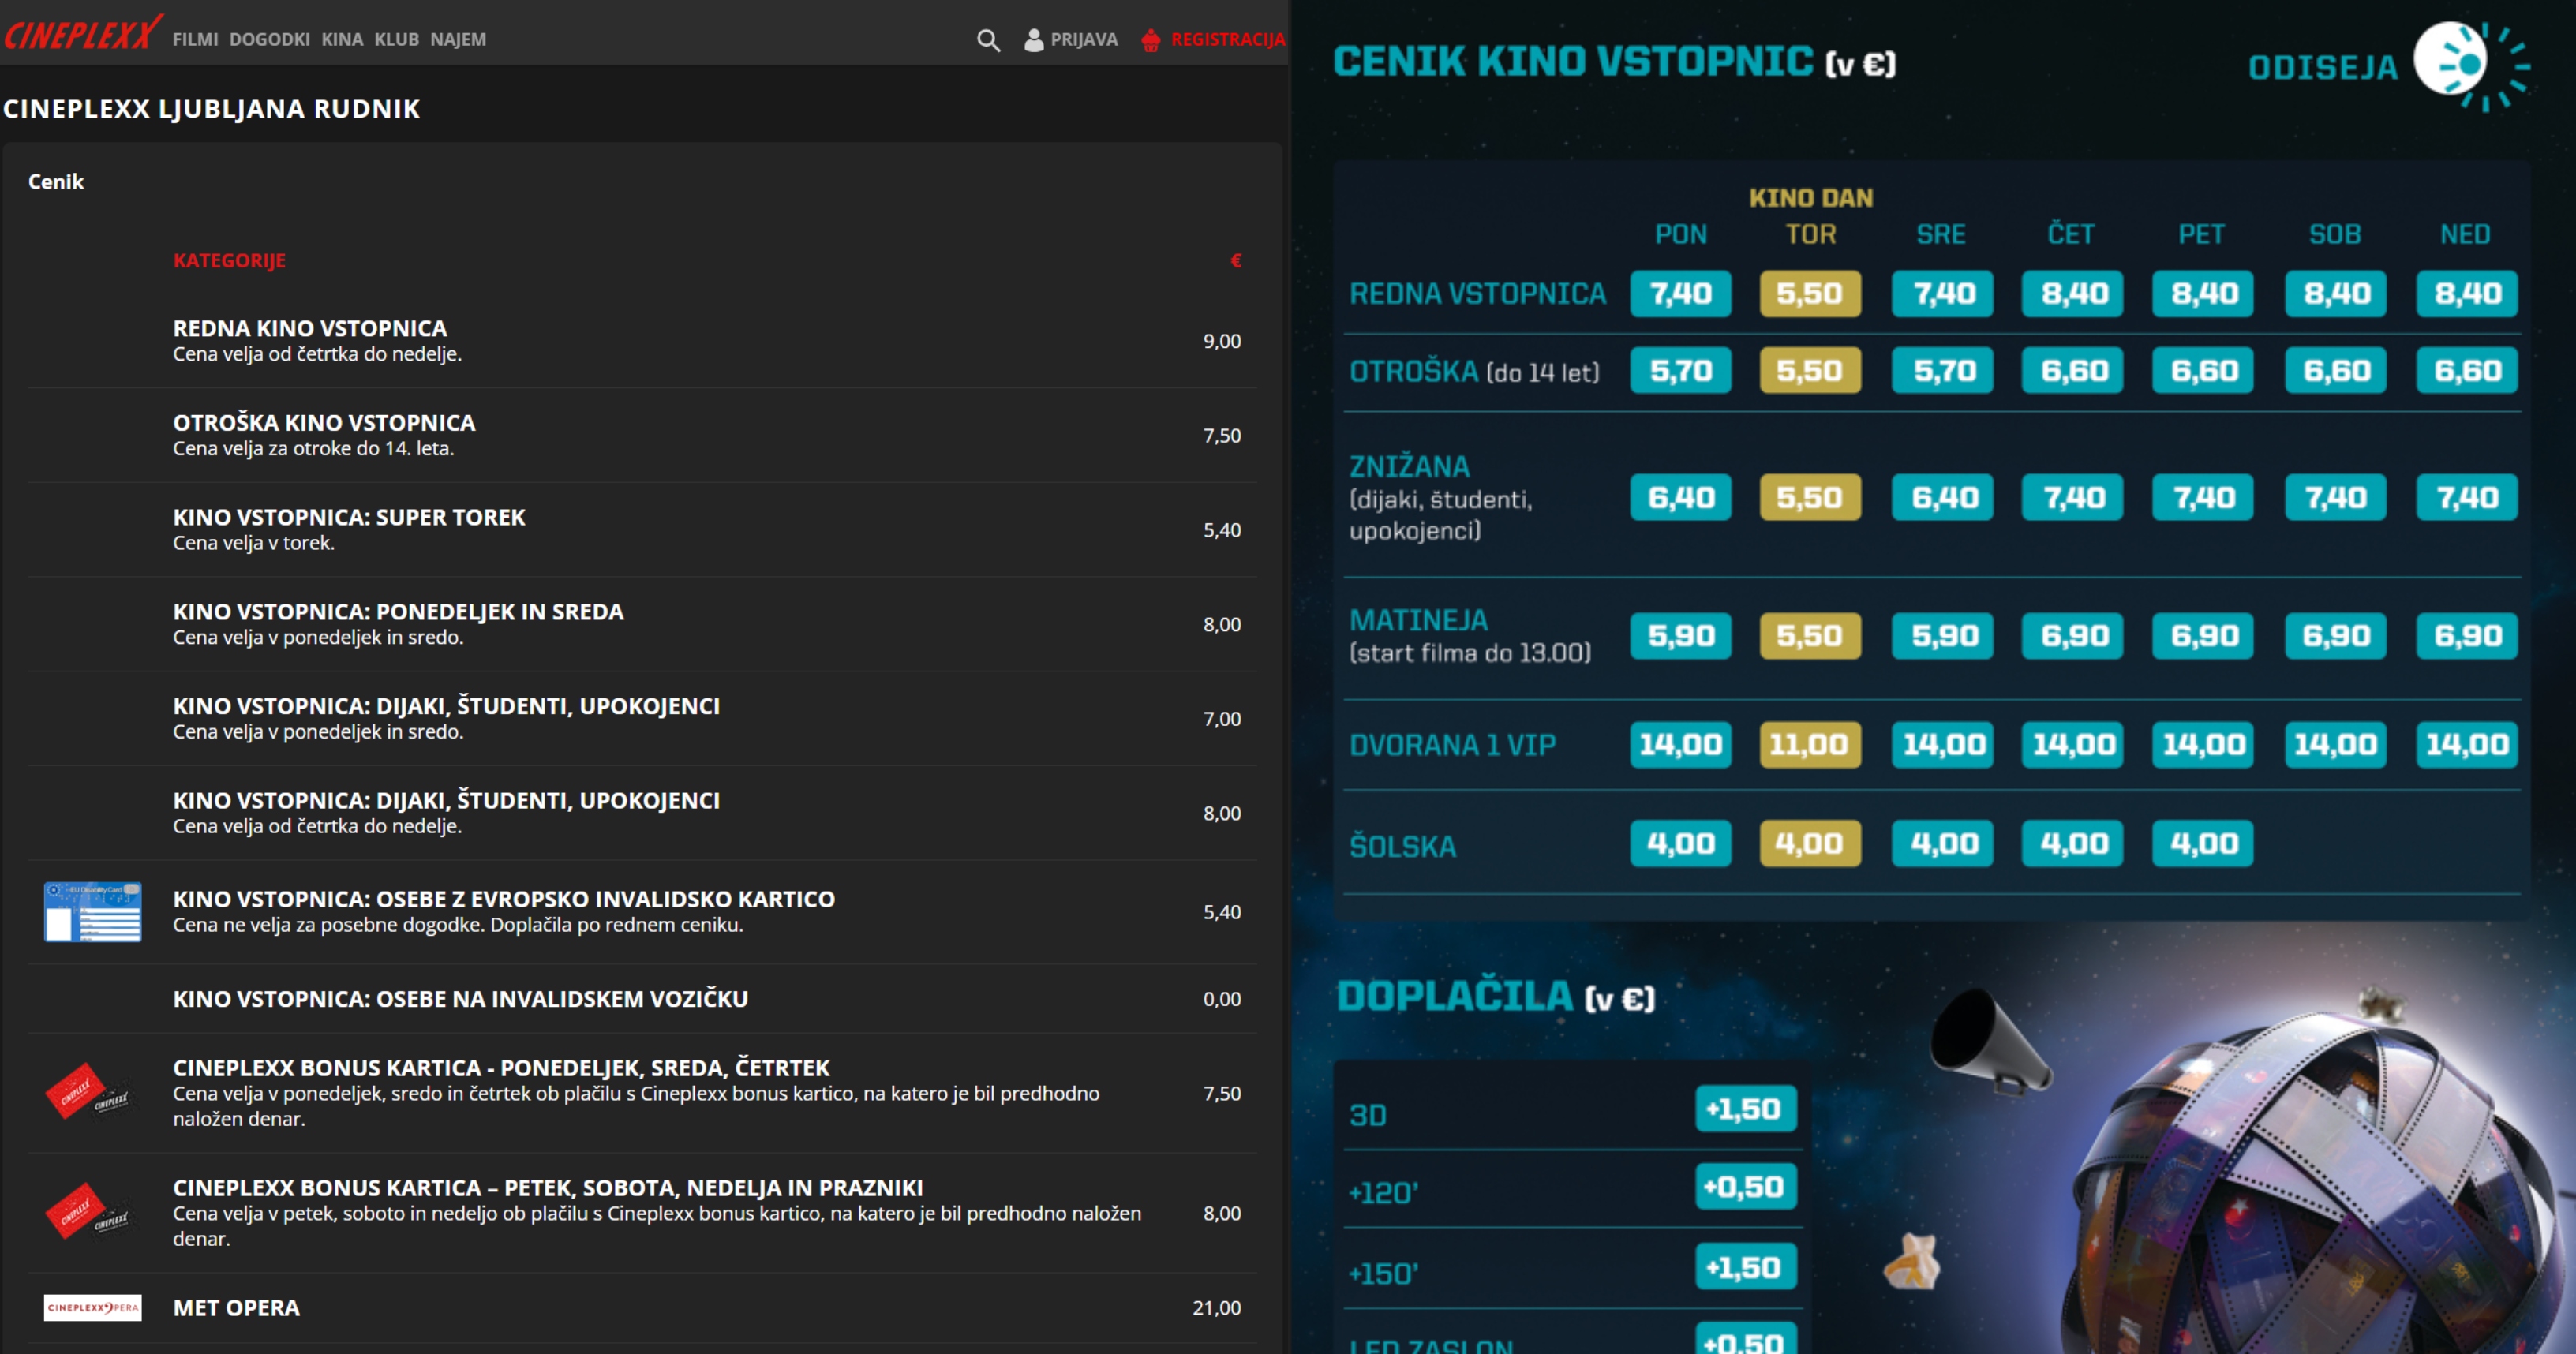2576x1354 pixels.
Task: Click the gold Tuesday 5,50 regular ticket price
Action: (1810, 294)
